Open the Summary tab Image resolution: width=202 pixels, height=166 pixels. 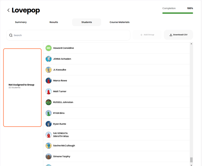(21, 22)
